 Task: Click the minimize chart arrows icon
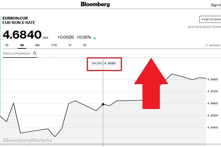click(x=207, y=45)
